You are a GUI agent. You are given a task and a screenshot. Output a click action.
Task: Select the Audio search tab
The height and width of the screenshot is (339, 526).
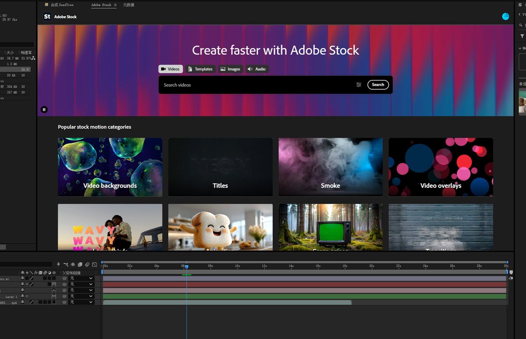257,69
